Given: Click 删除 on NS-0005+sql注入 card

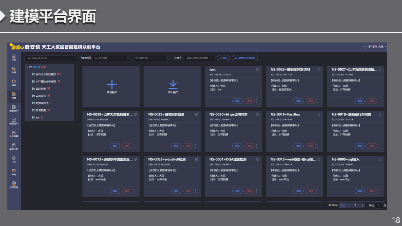Looking at the screenshot, I should 372,191.
